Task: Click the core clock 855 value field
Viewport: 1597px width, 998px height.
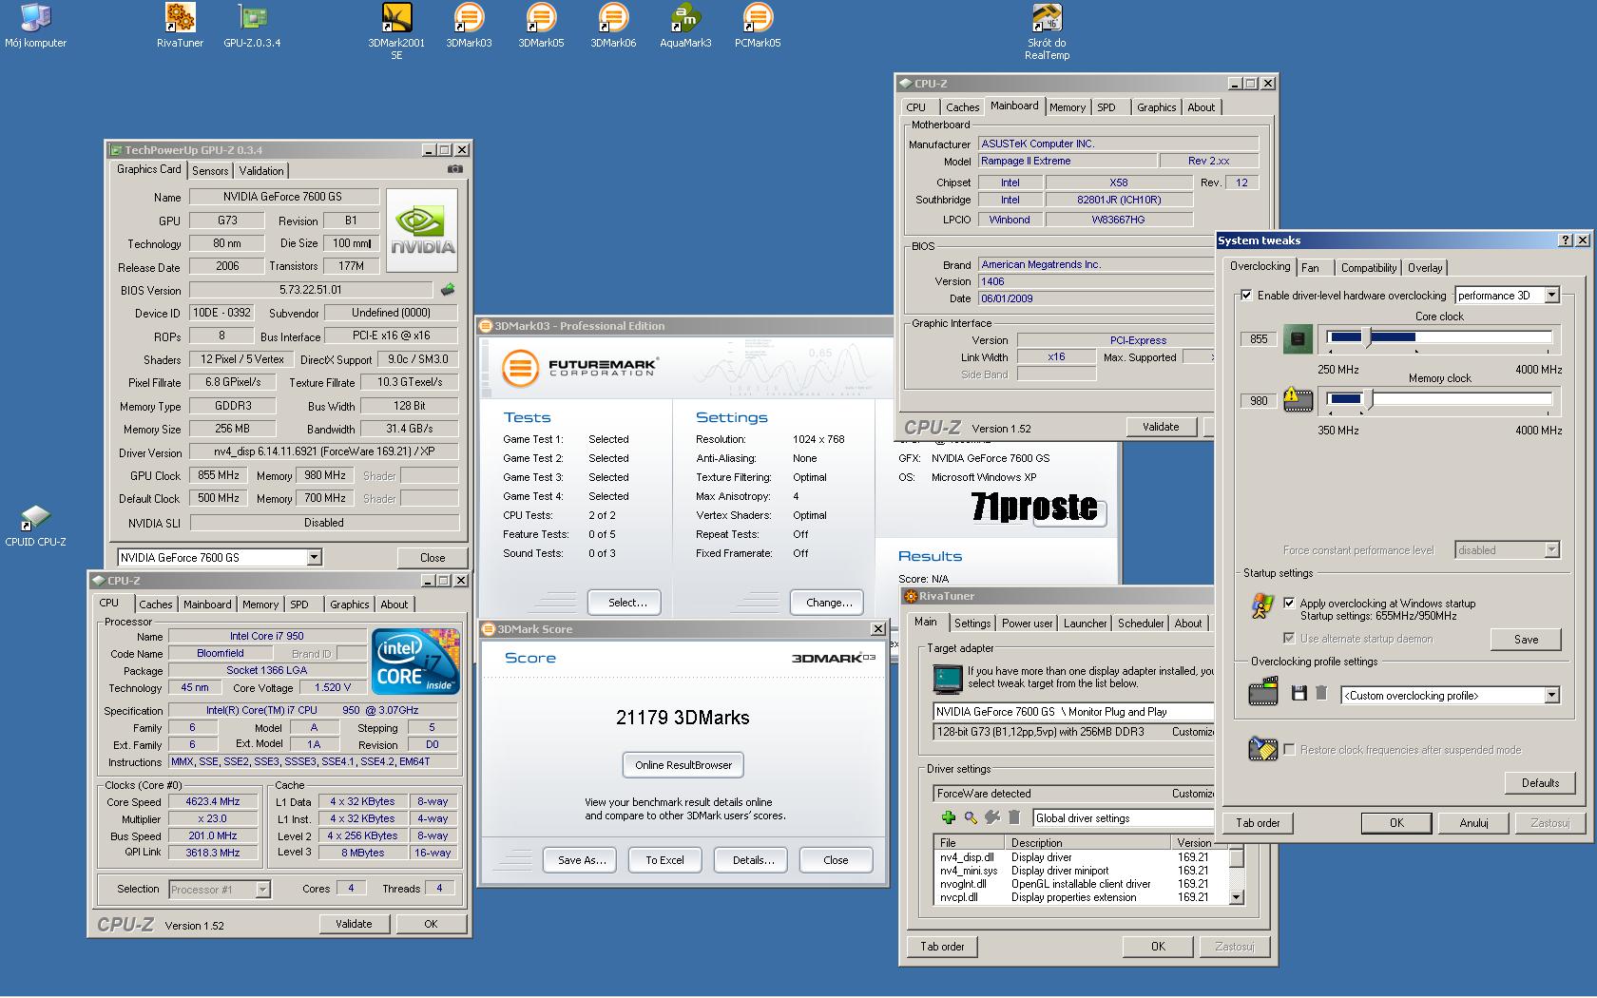Action: click(x=1259, y=339)
